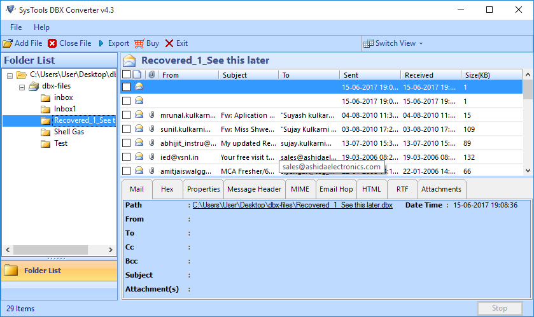Sort emails by To column header
The height and width of the screenshot is (317, 534).
(x=309, y=75)
